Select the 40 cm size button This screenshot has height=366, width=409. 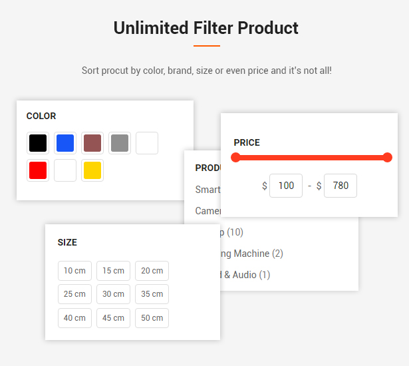(x=74, y=318)
